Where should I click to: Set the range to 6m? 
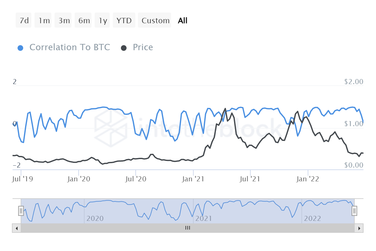click(x=84, y=21)
